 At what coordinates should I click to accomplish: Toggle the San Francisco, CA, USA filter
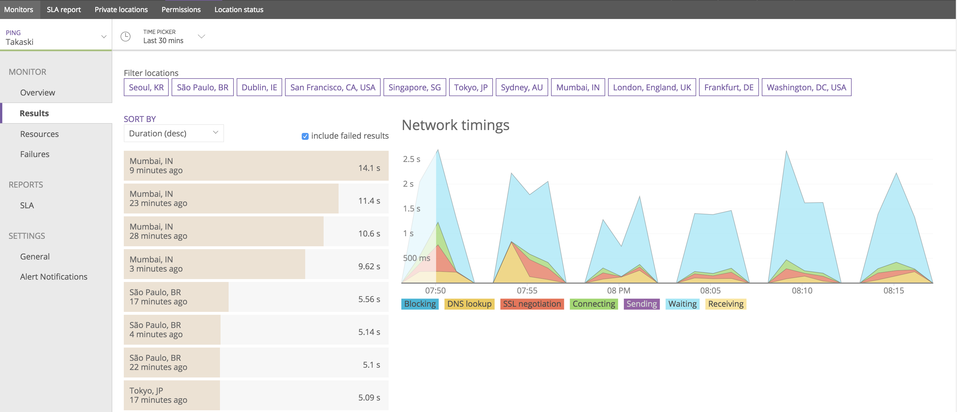tap(333, 87)
